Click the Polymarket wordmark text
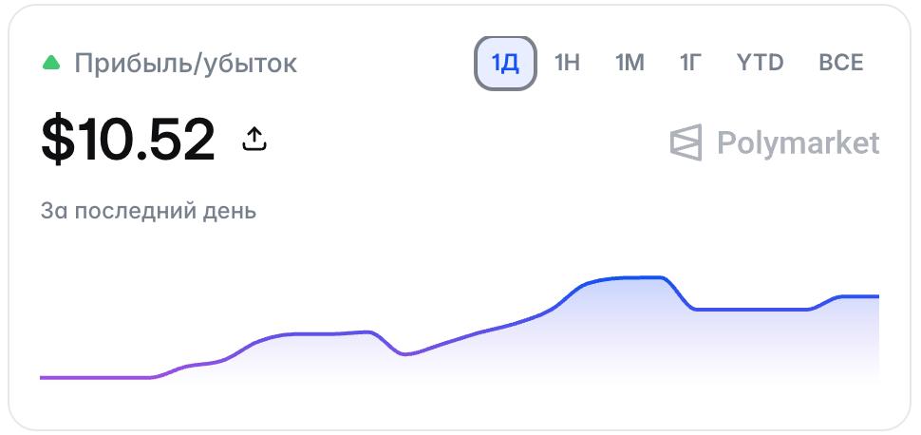The height and width of the screenshot is (435, 921). pos(799,142)
